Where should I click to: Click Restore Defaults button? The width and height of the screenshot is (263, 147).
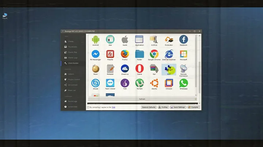coord(149,107)
